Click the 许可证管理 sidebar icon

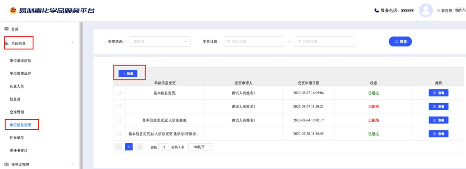(6, 164)
